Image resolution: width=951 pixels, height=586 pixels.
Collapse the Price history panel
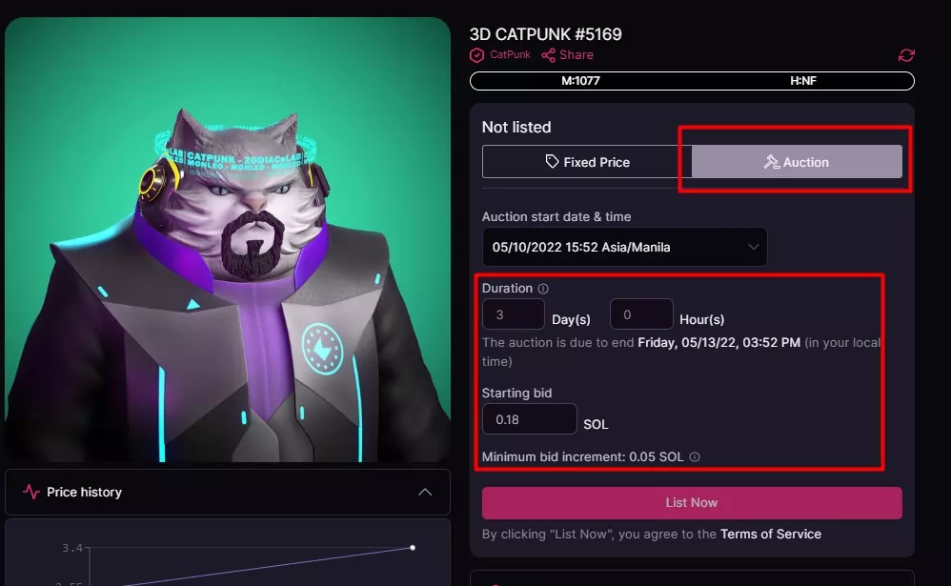[425, 492]
